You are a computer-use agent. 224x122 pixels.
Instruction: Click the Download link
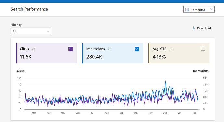202,28
